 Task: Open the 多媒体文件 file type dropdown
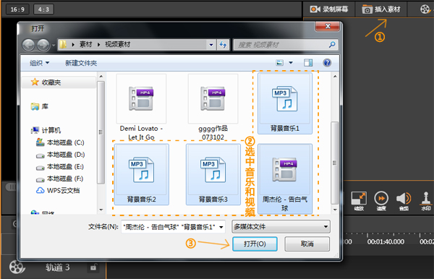point(281,227)
